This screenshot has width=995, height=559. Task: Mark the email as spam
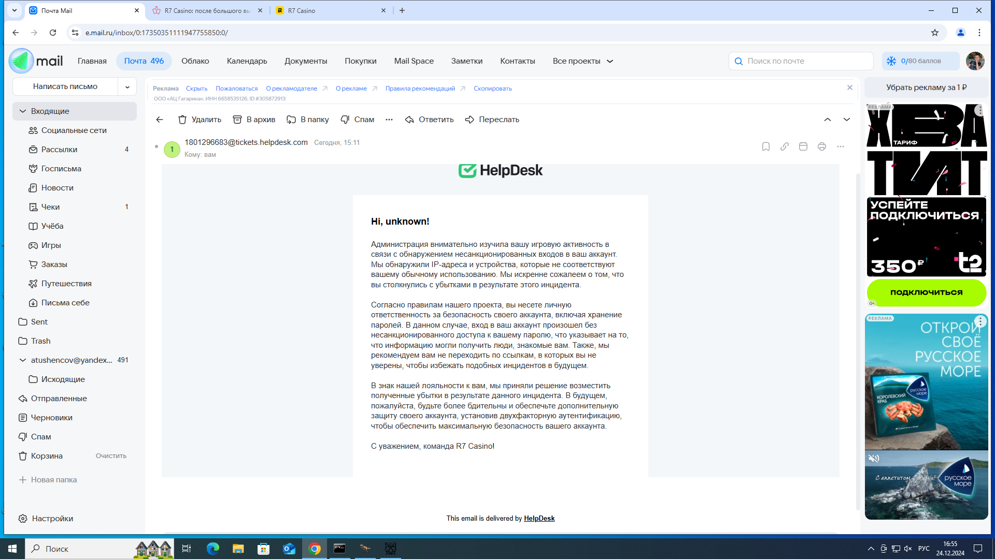pos(358,120)
